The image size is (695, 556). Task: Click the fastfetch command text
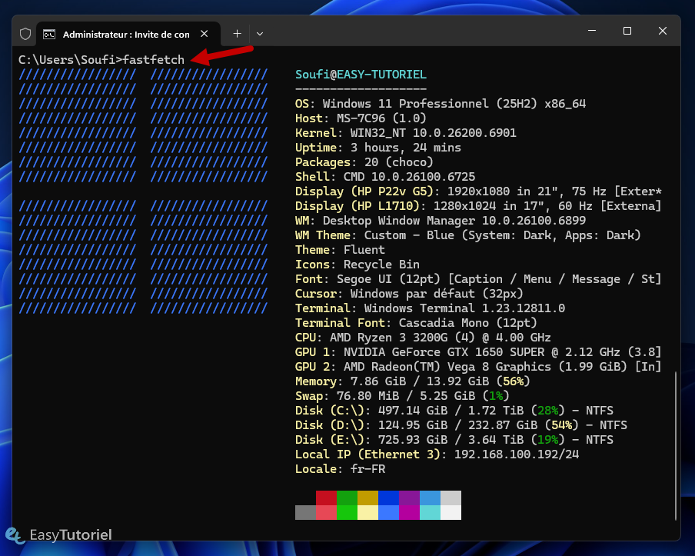(154, 58)
